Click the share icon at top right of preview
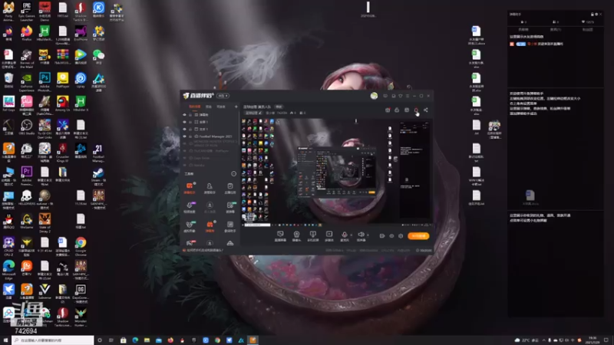Screen dimensions: 614x345 (426, 110)
